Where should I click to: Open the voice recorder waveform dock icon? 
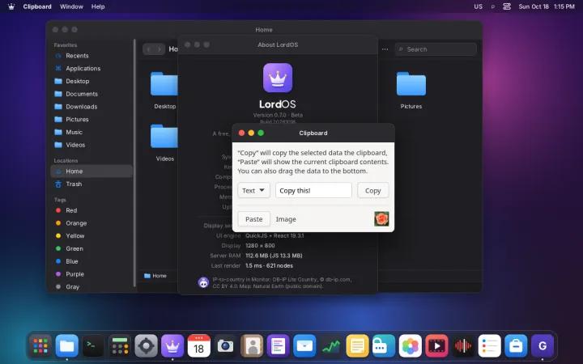click(463, 346)
